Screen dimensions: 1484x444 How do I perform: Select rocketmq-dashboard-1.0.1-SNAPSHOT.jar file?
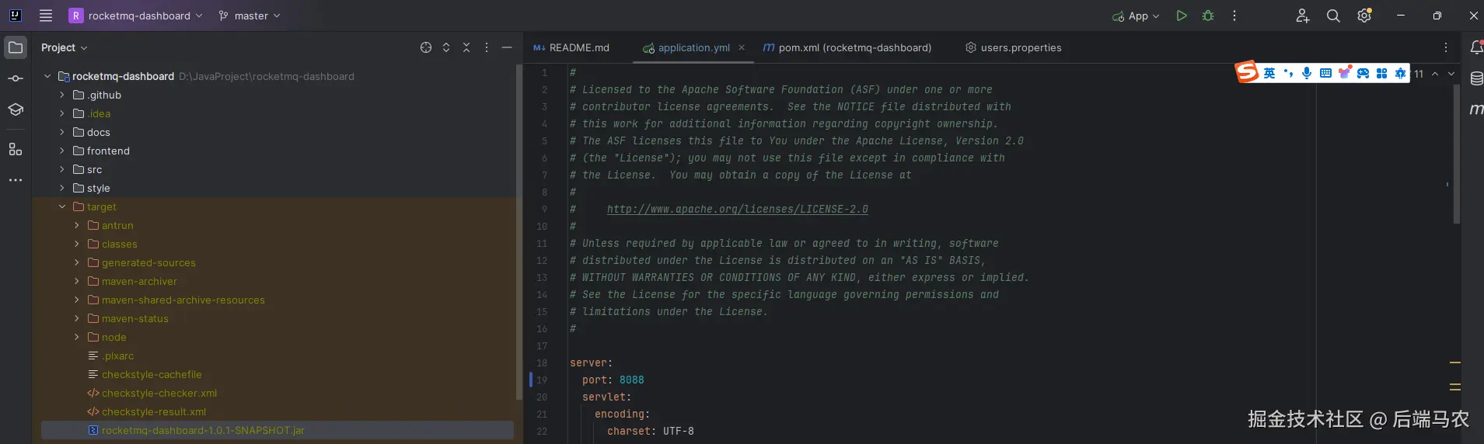click(203, 430)
